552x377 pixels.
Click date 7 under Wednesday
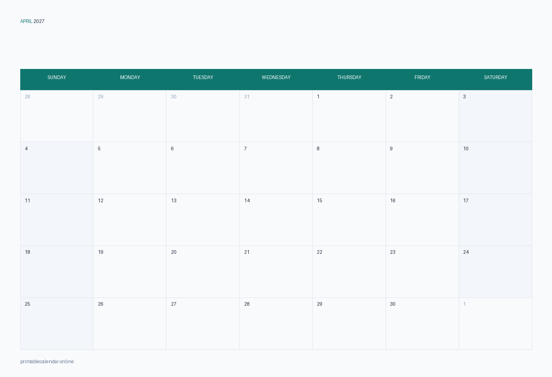[246, 149]
